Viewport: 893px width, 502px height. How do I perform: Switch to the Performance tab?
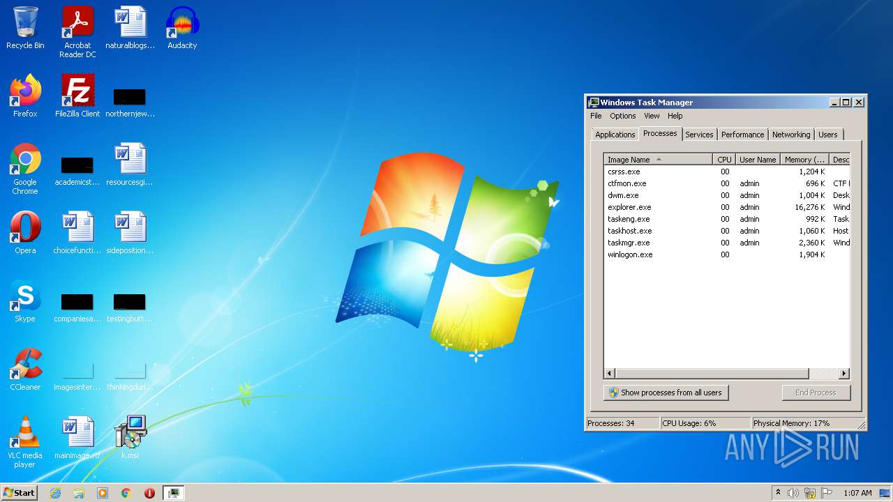coord(742,135)
